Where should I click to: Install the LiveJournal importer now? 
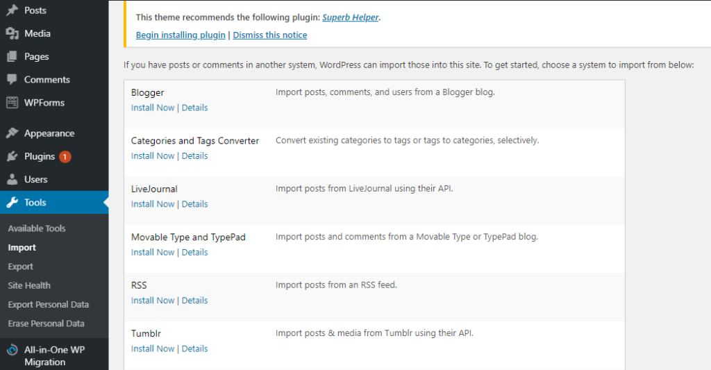coord(153,204)
